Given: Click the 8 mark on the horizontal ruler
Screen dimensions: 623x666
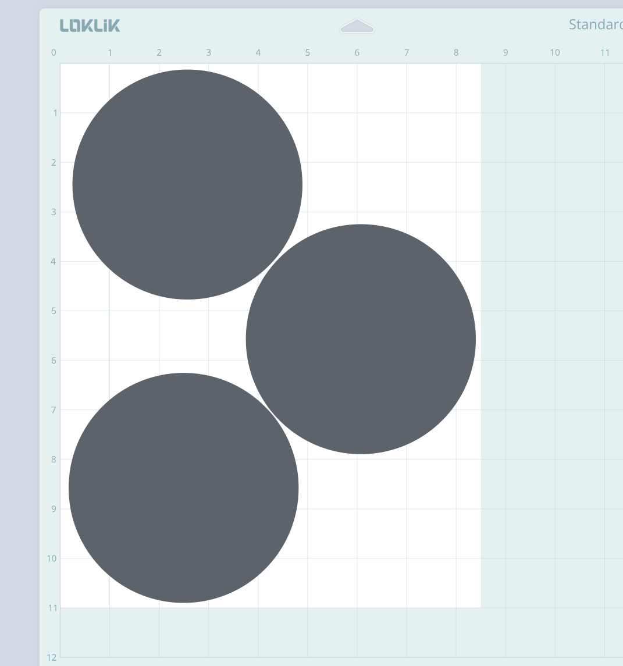Looking at the screenshot, I should click(x=456, y=53).
